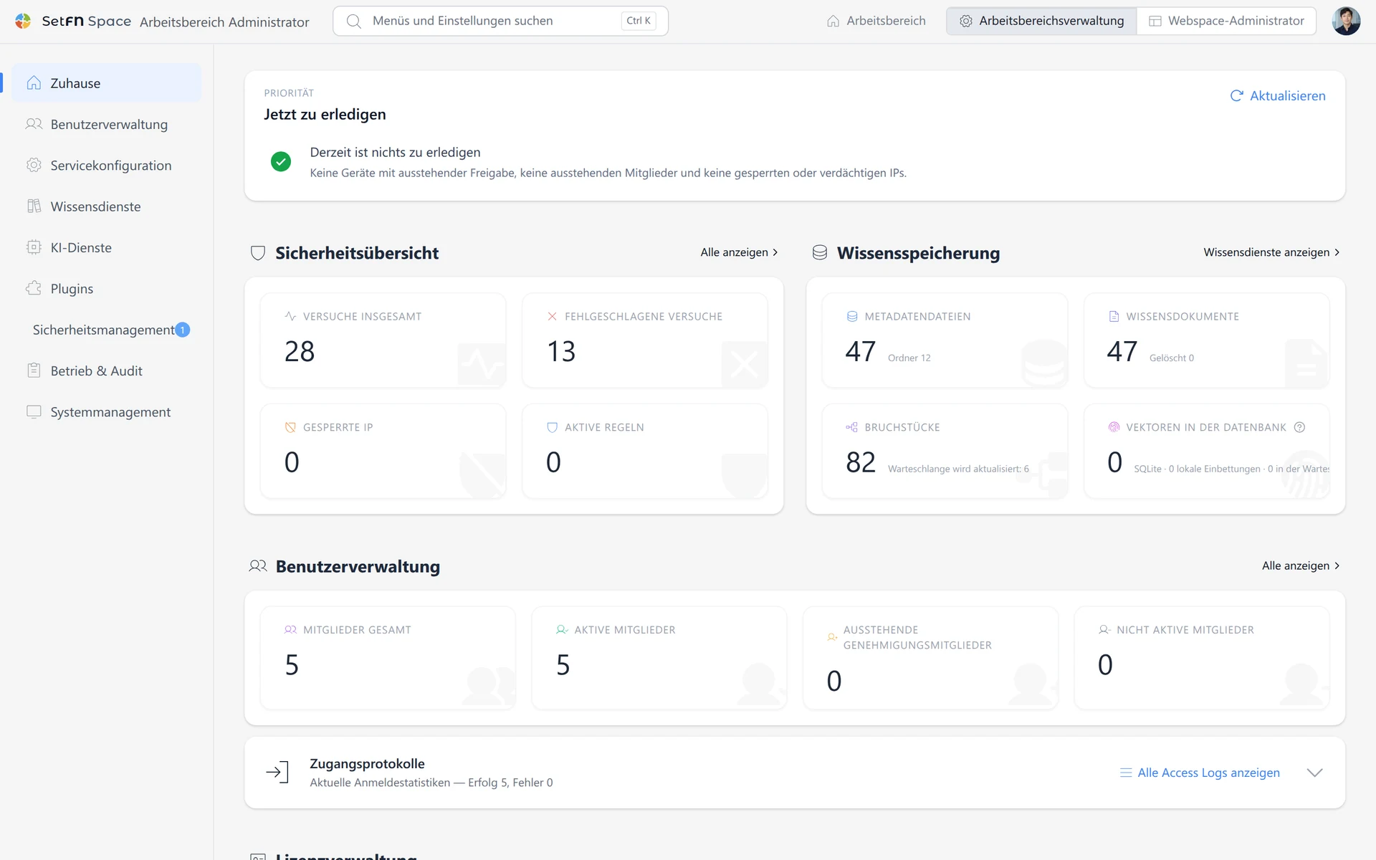Open the Mitglieder gesamt card
The height and width of the screenshot is (860, 1376).
(388, 658)
